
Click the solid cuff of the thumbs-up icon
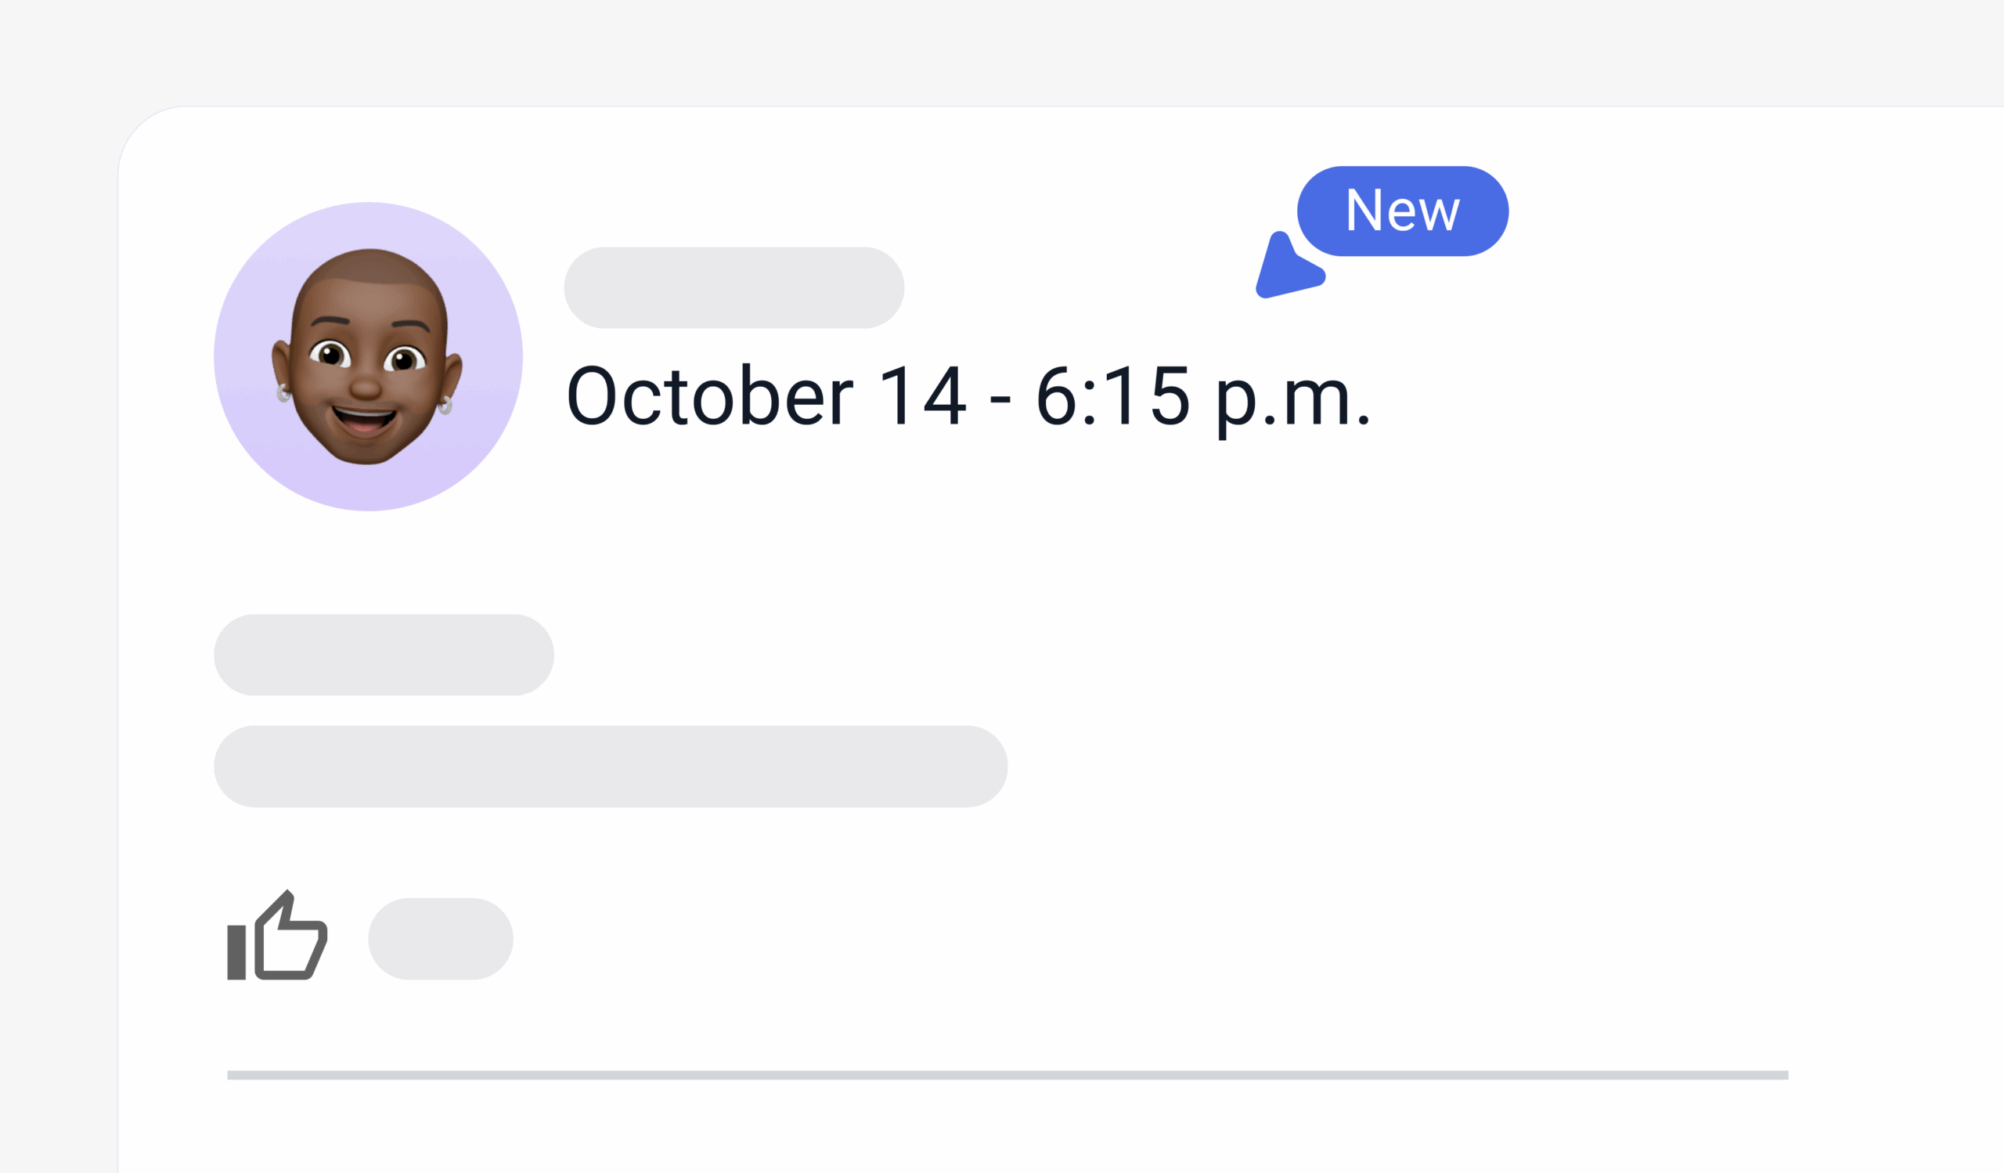tap(236, 952)
